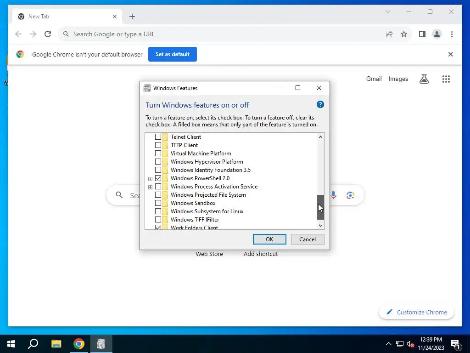
Task: Click the Chrome taskbar icon
Action: 79,344
